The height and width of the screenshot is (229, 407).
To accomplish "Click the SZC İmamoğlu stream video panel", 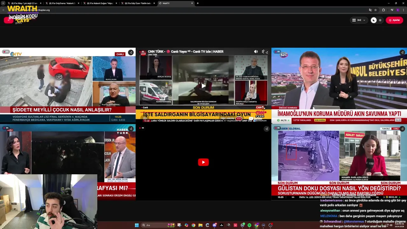I will 339,86.
